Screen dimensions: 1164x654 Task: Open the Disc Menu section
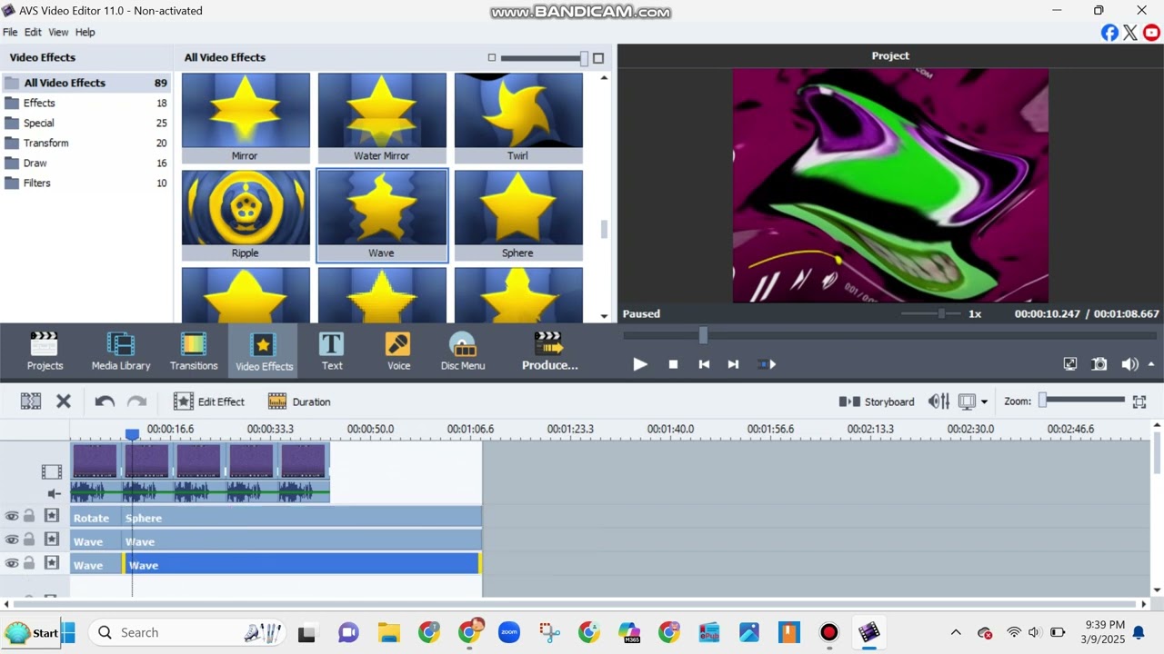463,351
